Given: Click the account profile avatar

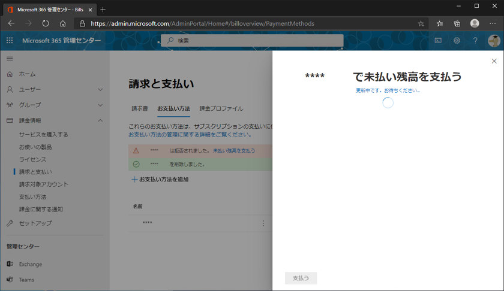Looking at the screenshot, I should (x=494, y=41).
